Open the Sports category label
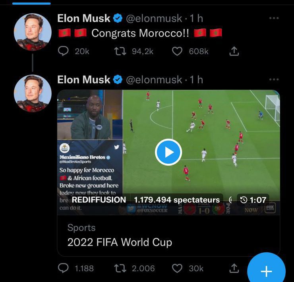The width and height of the screenshot is (294, 282). [x=81, y=228]
